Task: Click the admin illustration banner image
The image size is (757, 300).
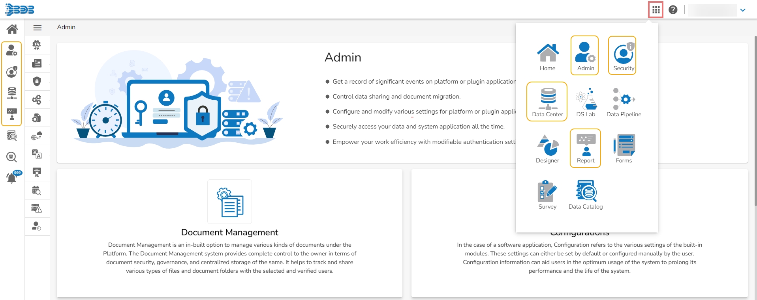Action: [x=177, y=99]
